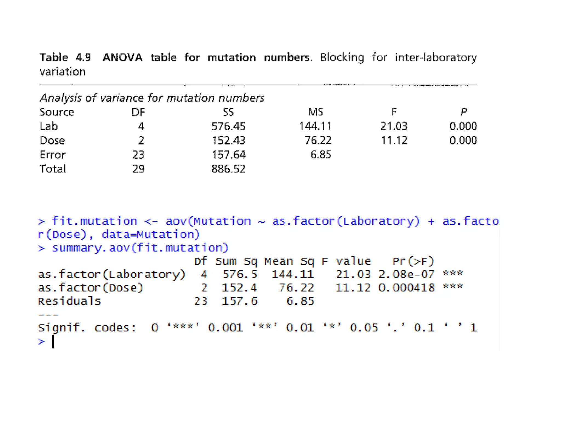Click the p-value 2.08e-07 in output

(407, 274)
